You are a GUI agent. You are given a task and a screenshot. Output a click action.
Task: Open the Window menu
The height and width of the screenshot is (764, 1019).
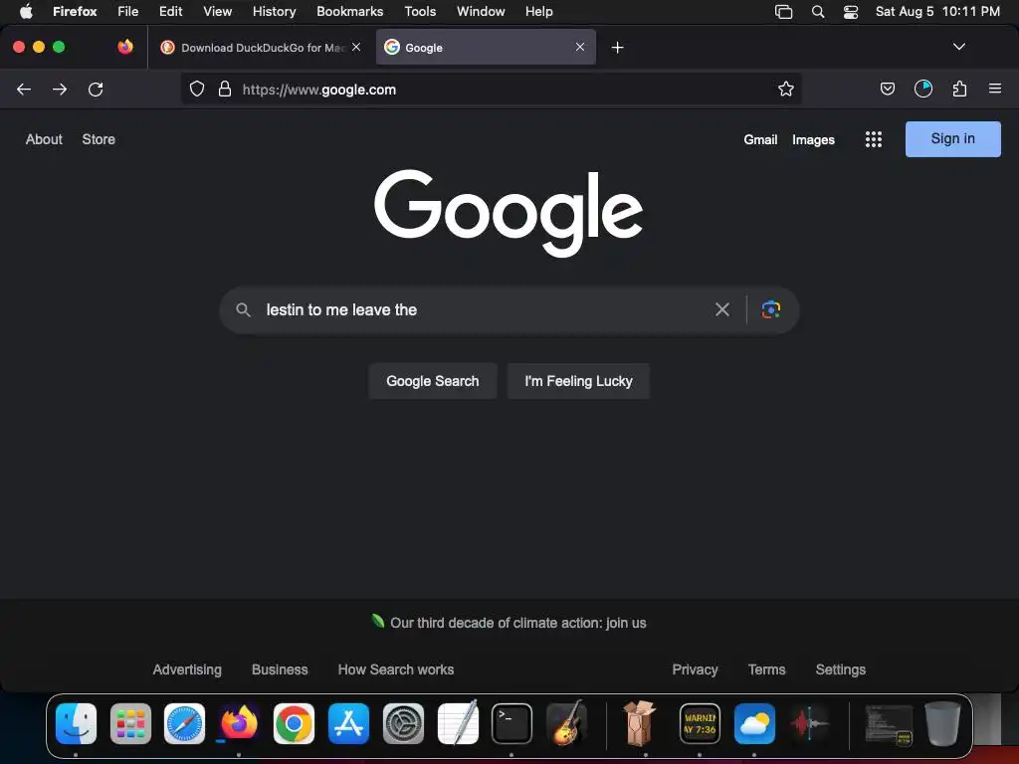[481, 11]
